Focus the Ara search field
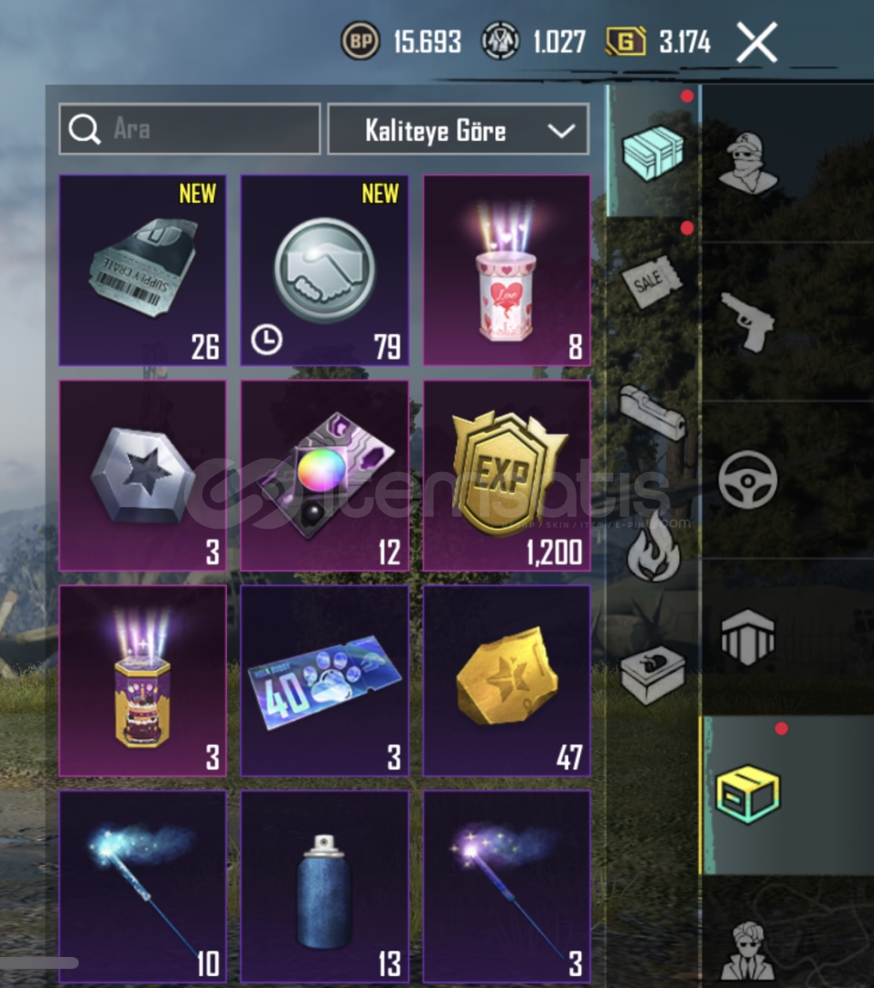874x988 pixels. click(189, 129)
